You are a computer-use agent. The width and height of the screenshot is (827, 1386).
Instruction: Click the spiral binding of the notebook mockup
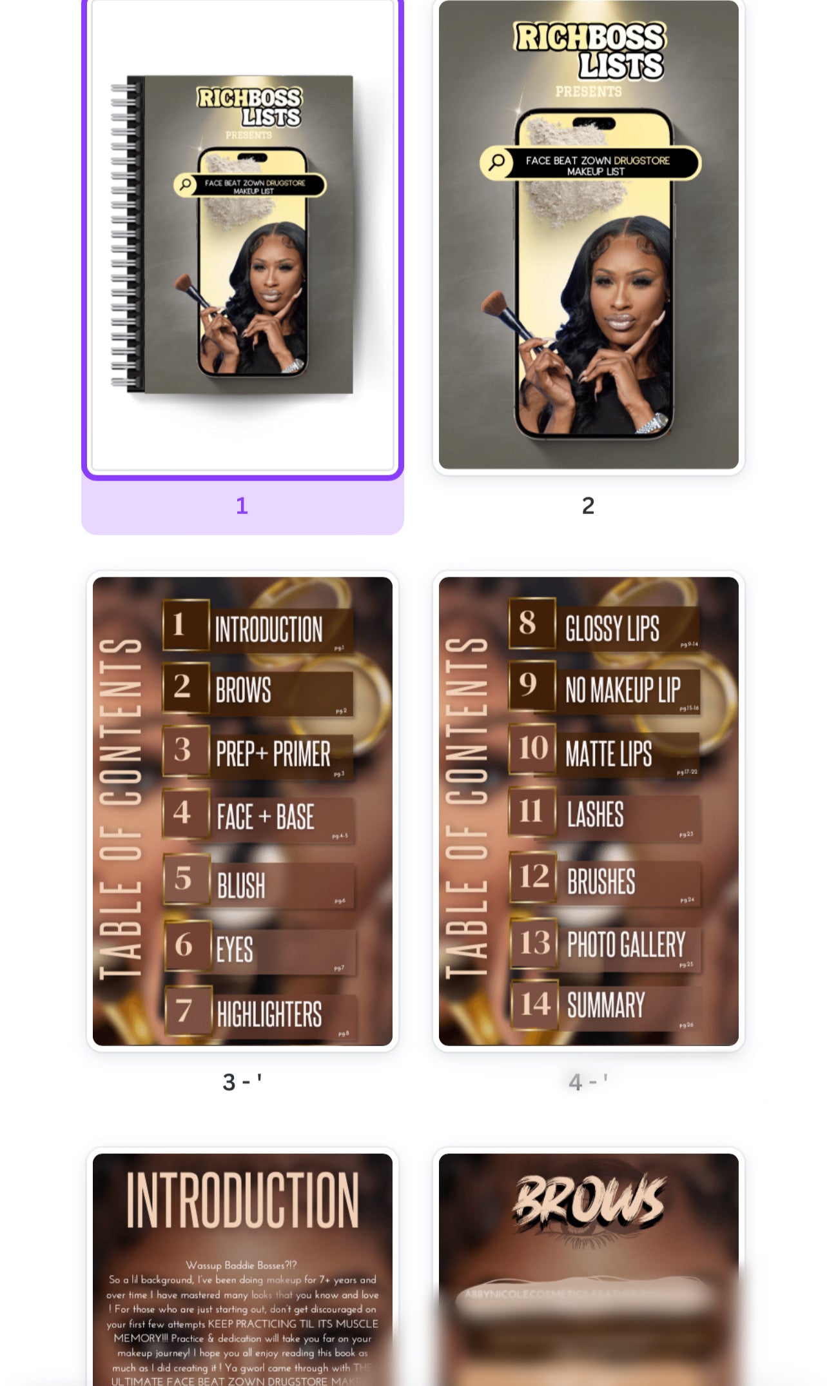click(x=126, y=234)
